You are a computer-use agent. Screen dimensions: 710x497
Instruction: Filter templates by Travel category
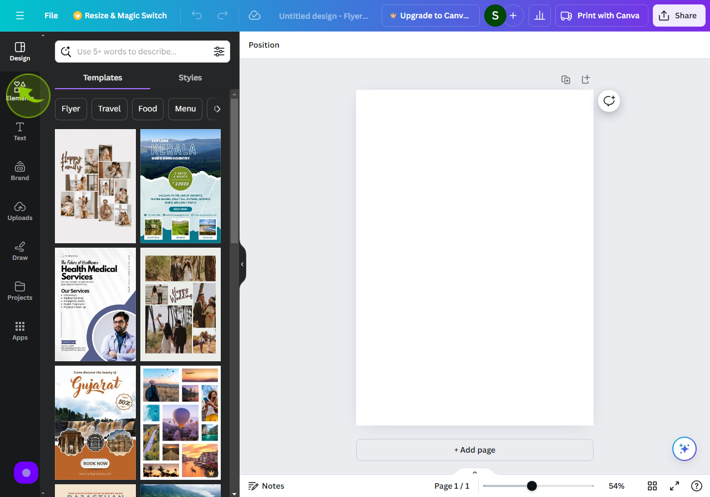109,109
